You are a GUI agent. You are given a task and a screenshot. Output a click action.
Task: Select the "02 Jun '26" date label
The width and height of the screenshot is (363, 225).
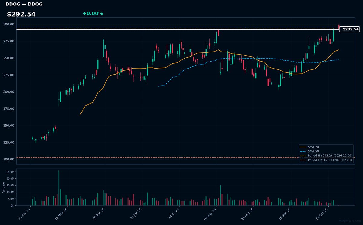[99, 214]
